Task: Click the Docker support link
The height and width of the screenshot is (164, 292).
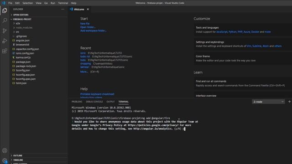Action: click(255, 32)
